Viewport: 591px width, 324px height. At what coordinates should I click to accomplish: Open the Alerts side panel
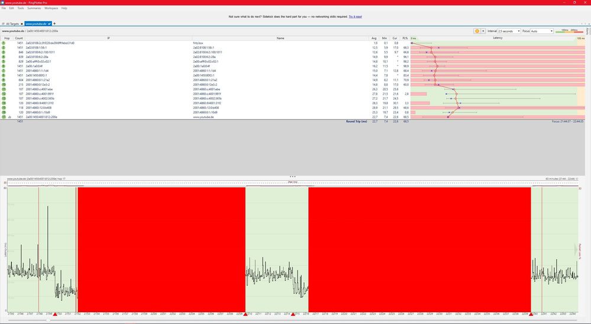point(587,31)
